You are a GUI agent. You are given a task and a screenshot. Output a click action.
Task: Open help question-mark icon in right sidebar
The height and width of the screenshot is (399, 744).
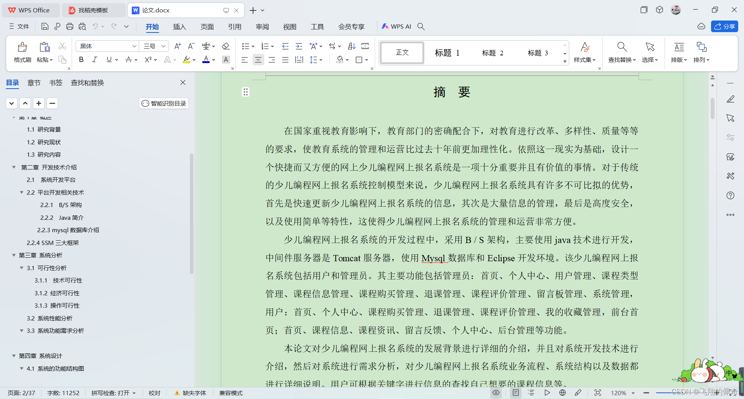click(730, 195)
